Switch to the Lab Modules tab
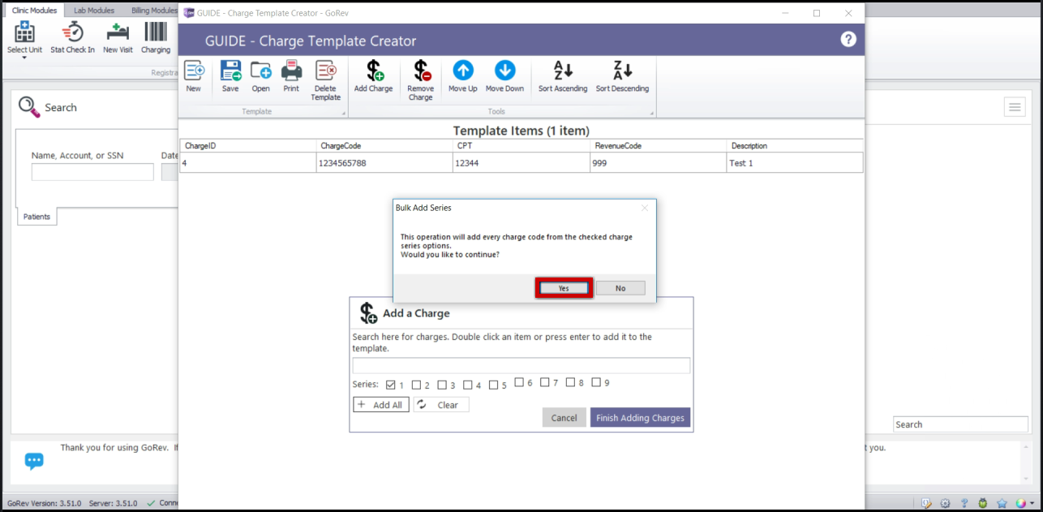The image size is (1043, 512). [x=94, y=11]
